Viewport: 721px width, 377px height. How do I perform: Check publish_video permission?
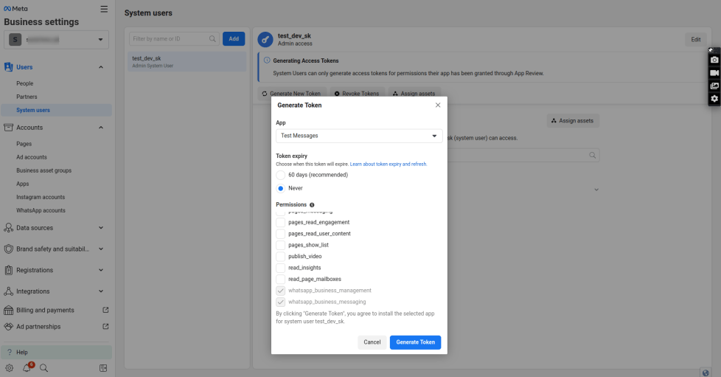pos(280,257)
